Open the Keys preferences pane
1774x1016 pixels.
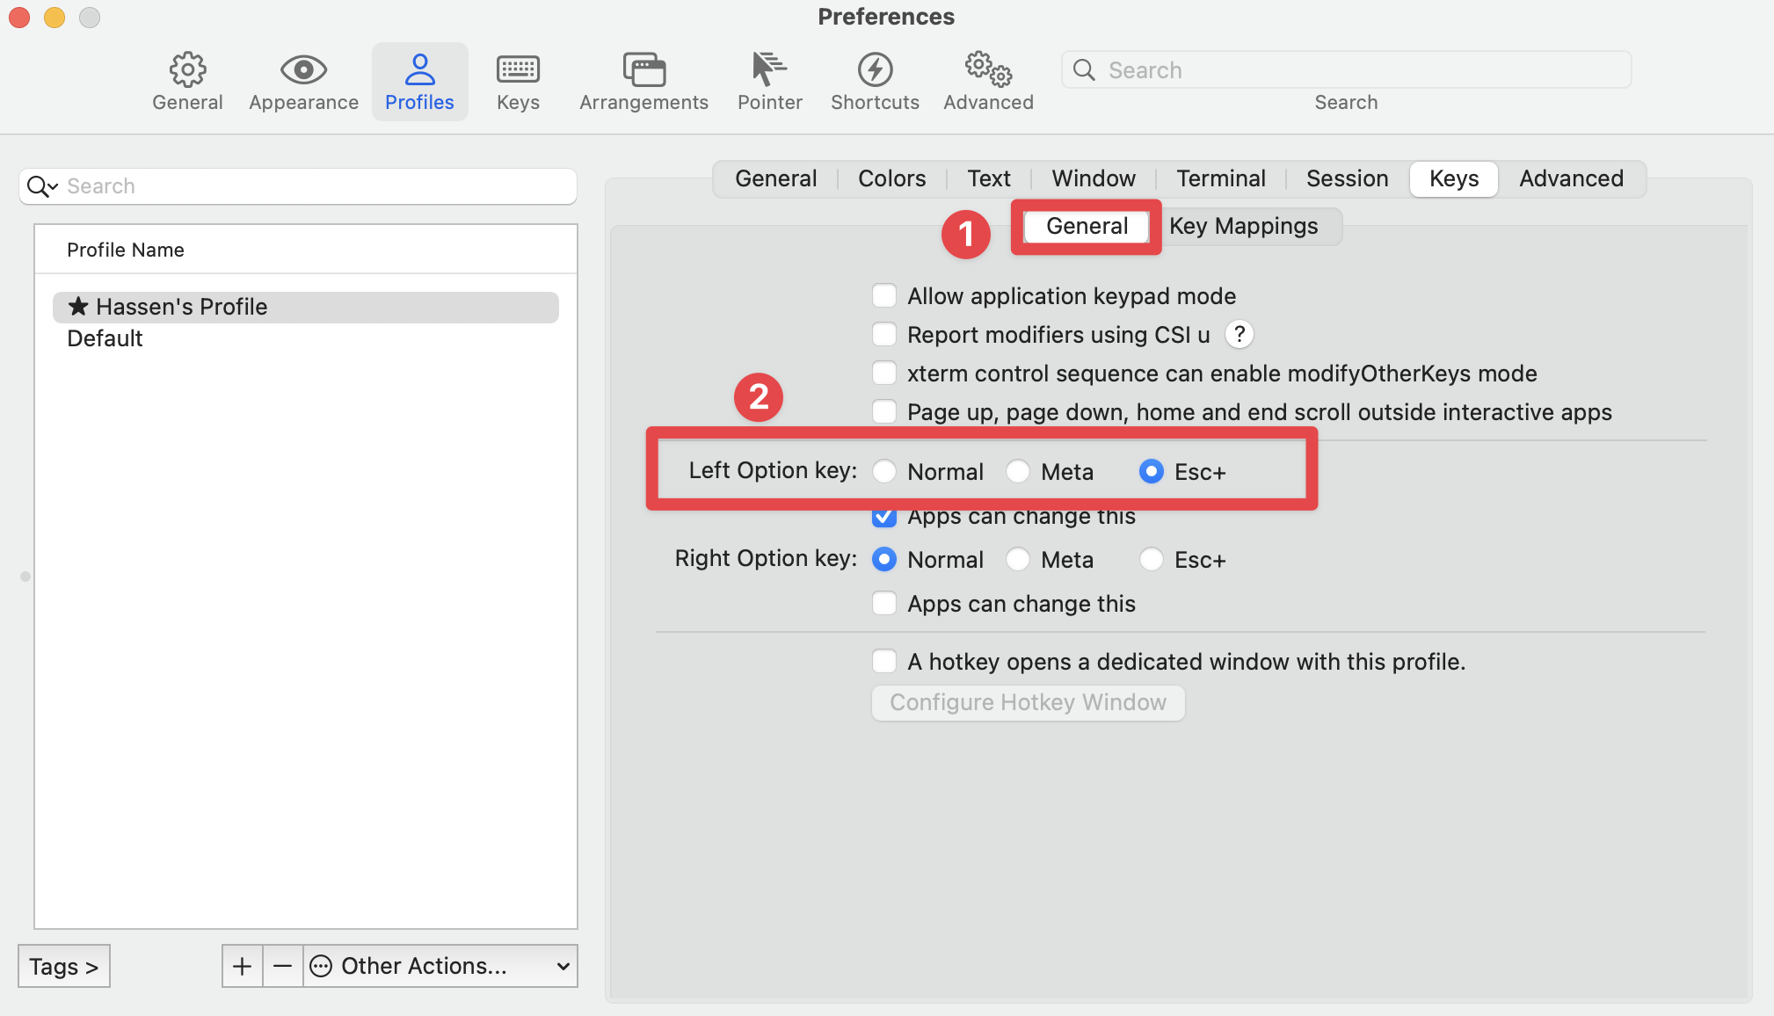click(x=517, y=80)
